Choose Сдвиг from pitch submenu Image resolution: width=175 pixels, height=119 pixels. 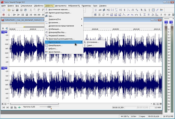[94, 46]
